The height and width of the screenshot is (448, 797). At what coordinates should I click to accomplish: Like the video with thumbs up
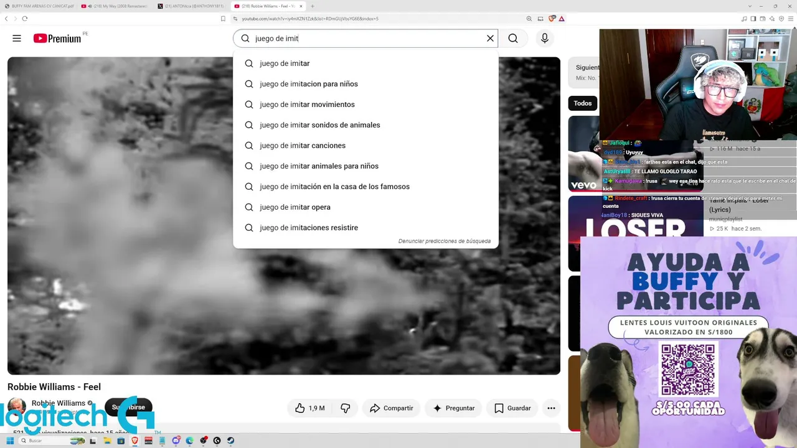point(310,408)
